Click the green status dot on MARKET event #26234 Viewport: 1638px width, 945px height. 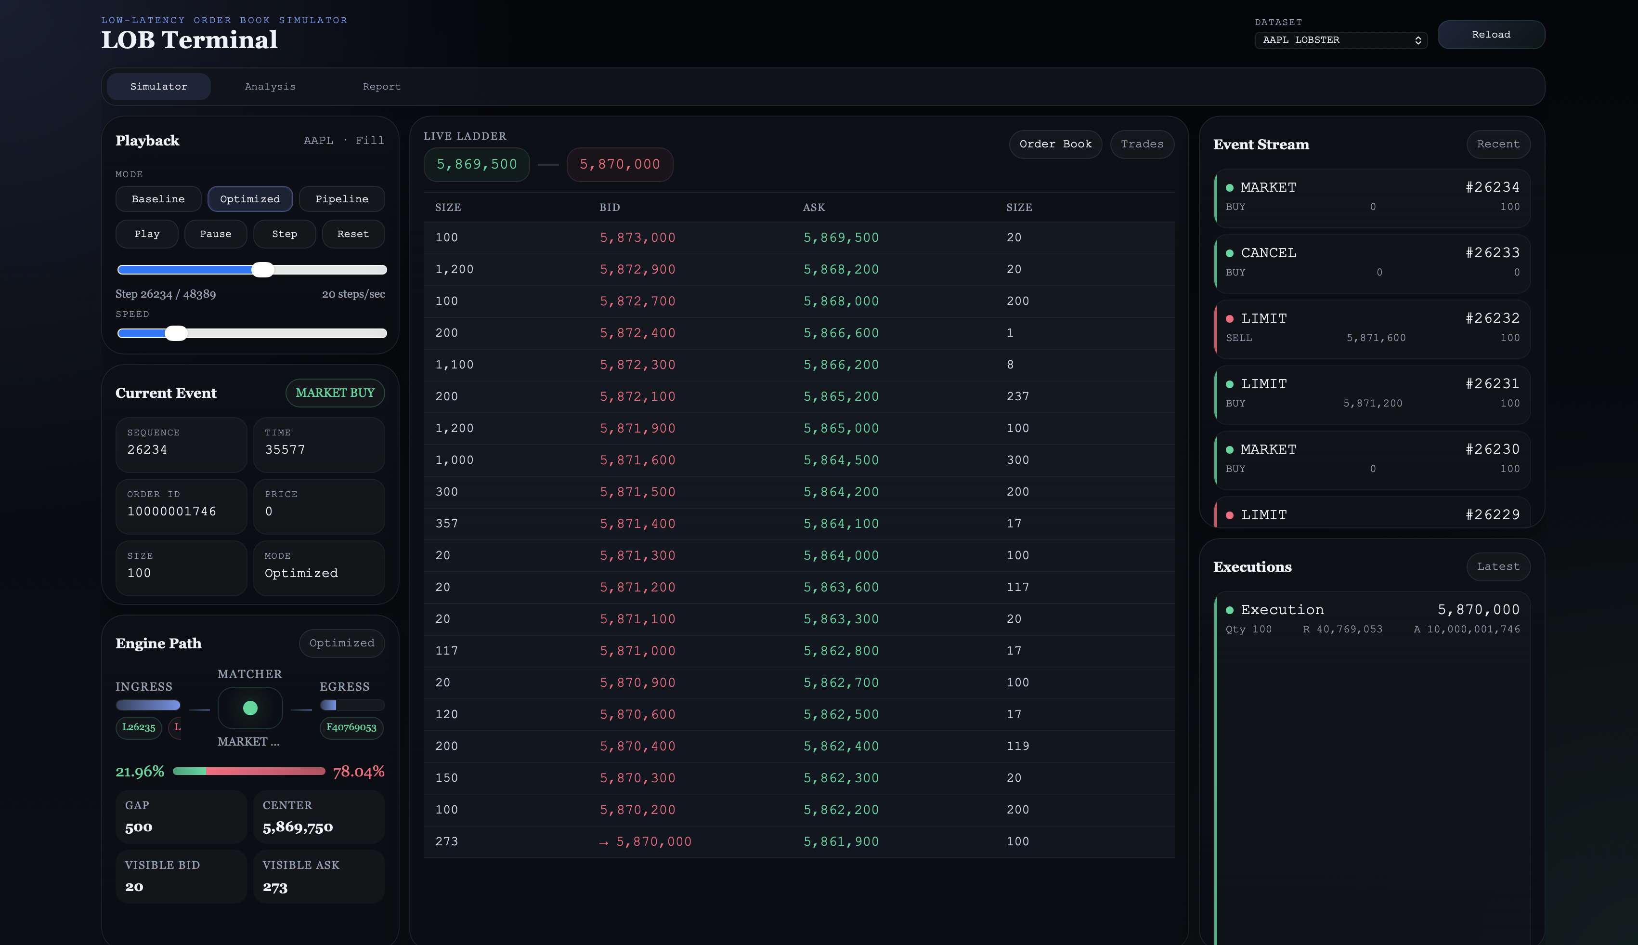1230,187
